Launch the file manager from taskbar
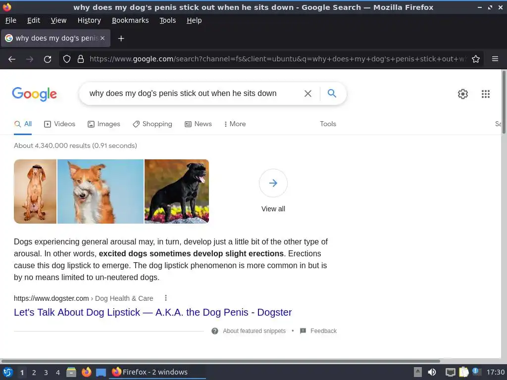 tap(71, 372)
